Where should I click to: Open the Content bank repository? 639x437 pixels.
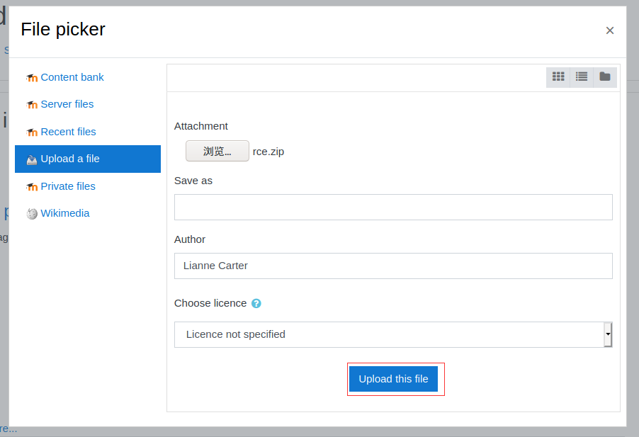point(72,77)
